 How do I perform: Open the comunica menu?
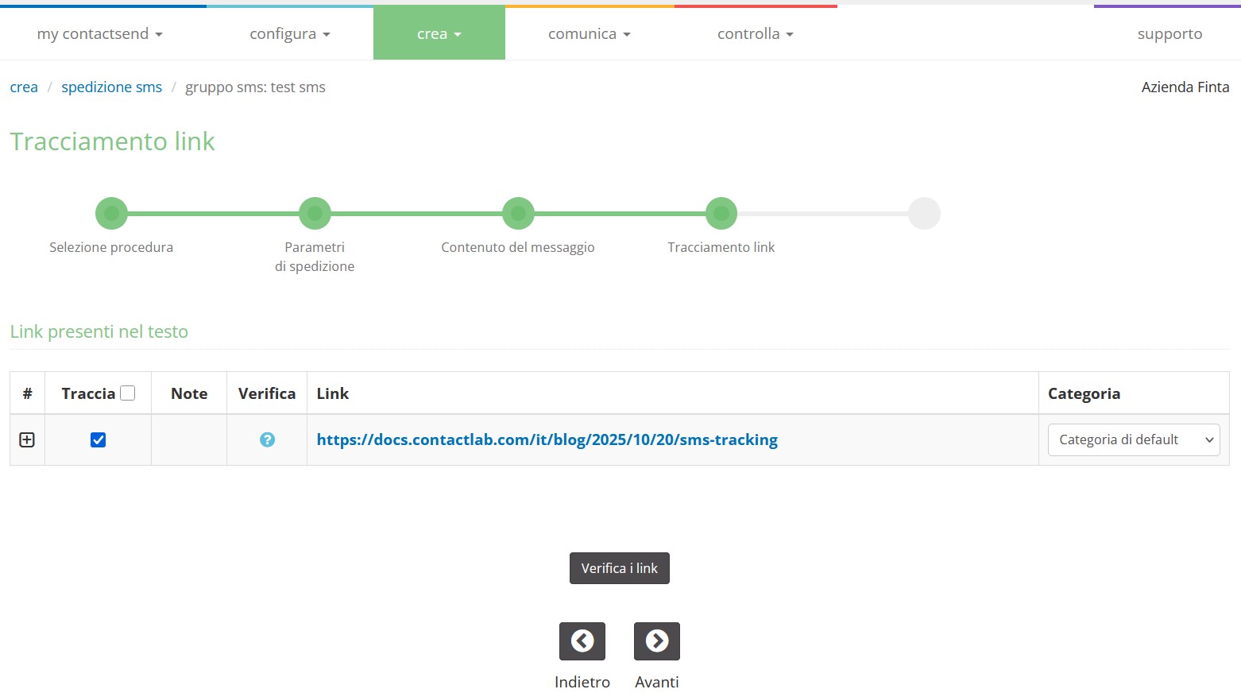589,34
